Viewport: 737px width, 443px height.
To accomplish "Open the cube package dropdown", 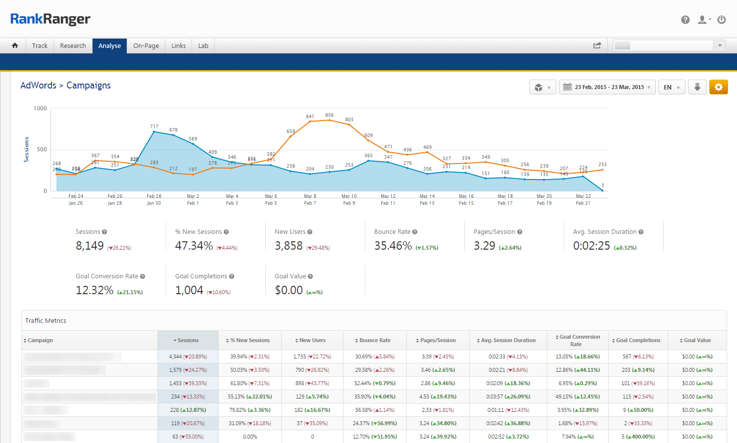I will pyautogui.click(x=542, y=87).
